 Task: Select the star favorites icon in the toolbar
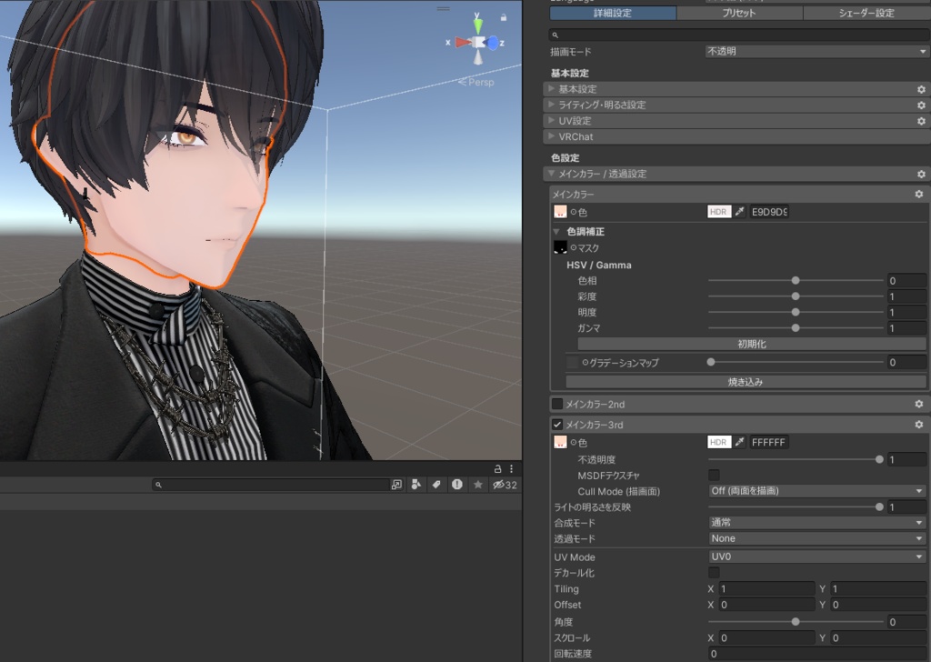(478, 485)
